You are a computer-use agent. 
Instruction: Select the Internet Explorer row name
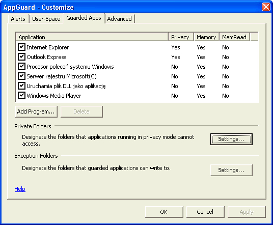[48, 47]
